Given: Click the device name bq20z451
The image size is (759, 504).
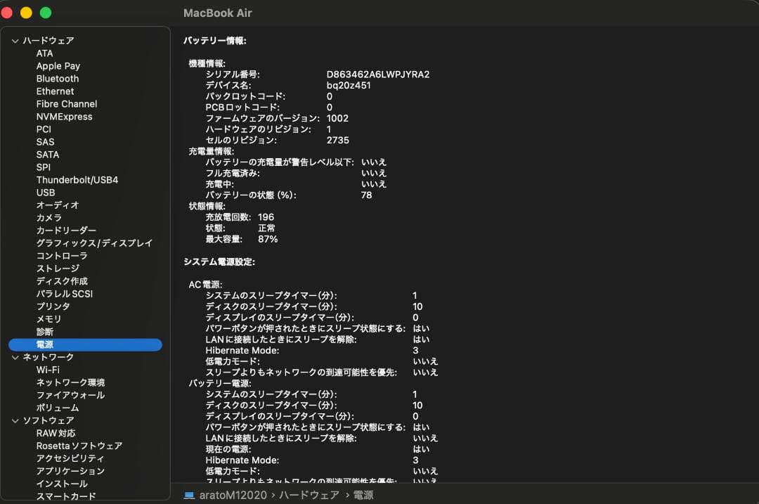Looking at the screenshot, I should [x=348, y=86].
